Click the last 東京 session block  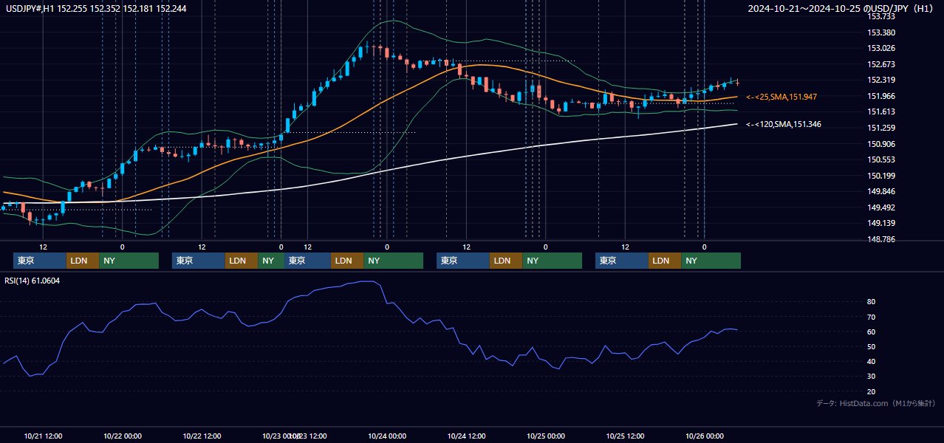tap(622, 261)
